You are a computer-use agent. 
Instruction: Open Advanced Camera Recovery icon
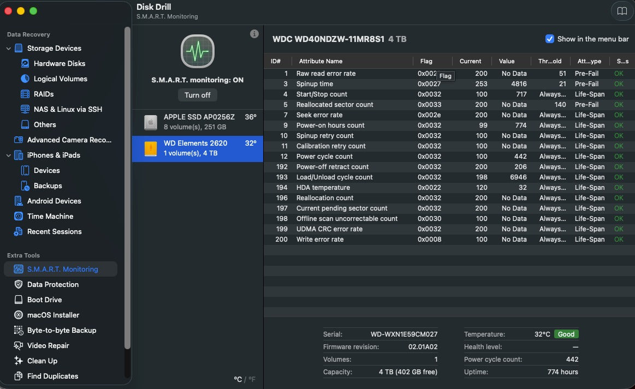18,140
